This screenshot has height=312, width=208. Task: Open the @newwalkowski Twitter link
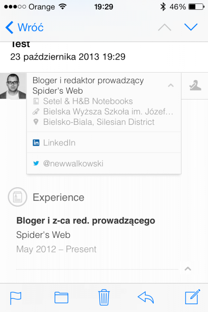pyautogui.click(x=104, y=163)
